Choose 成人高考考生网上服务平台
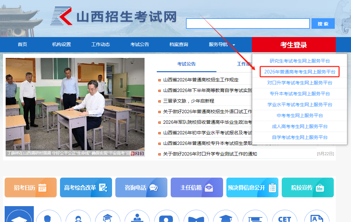The image size is (351, 222). point(300,126)
